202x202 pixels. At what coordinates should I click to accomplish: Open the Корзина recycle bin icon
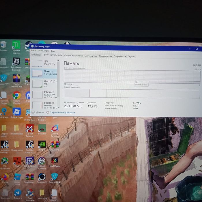click(3, 46)
